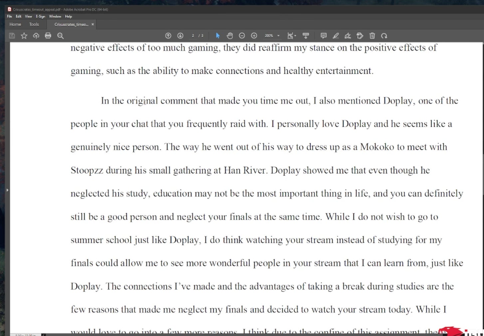Screen dimensions: 484x336
Task: Click the current page number field
Action: tap(193, 36)
